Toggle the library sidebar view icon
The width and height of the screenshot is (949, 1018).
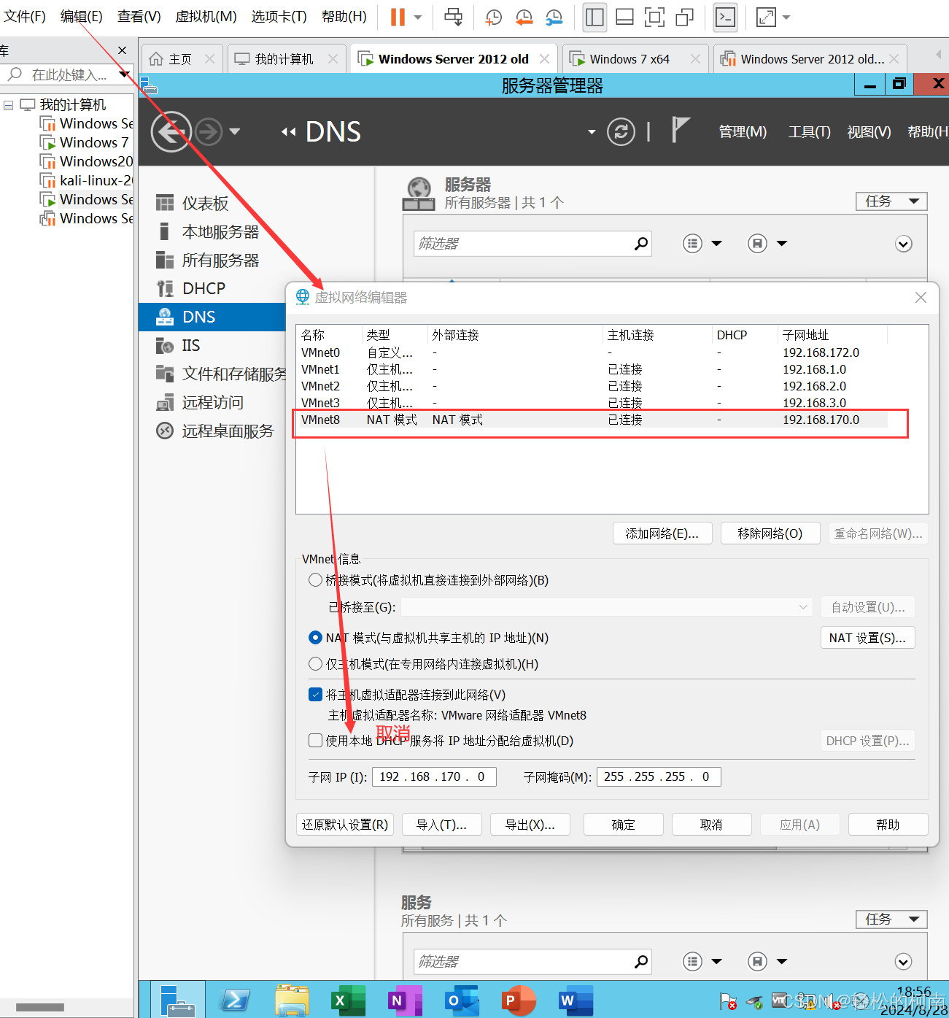595,17
